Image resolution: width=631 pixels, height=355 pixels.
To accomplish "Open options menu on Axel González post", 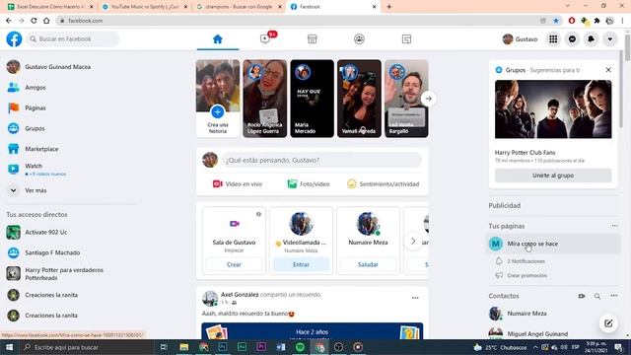I will click(415, 298).
